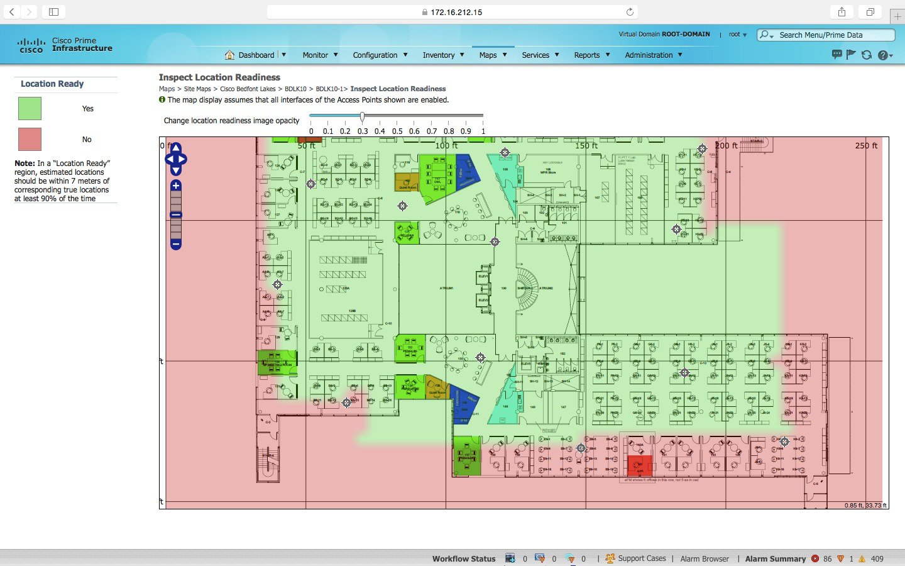Open the feedback message icon in top toolbar

(x=836, y=55)
